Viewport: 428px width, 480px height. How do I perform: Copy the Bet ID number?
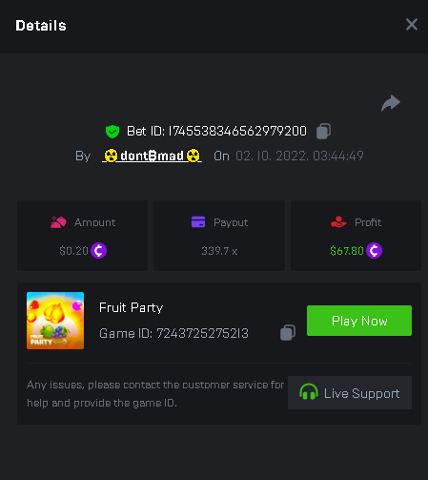tap(323, 131)
